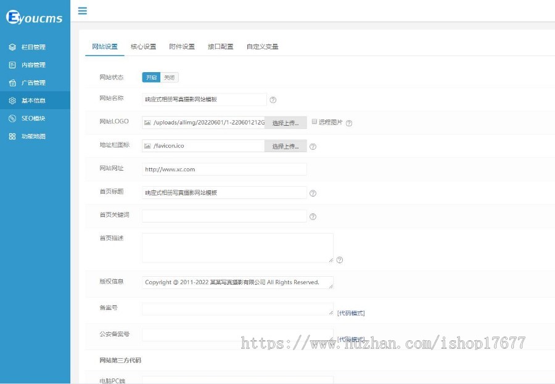Open 功能地图 in the sidebar
The image size is (555, 384).
click(35, 136)
